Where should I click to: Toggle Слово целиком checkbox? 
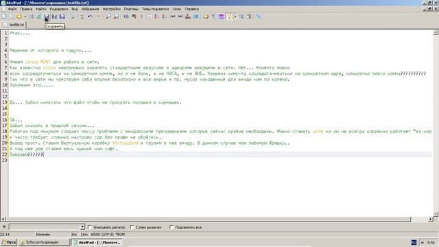tap(132, 227)
